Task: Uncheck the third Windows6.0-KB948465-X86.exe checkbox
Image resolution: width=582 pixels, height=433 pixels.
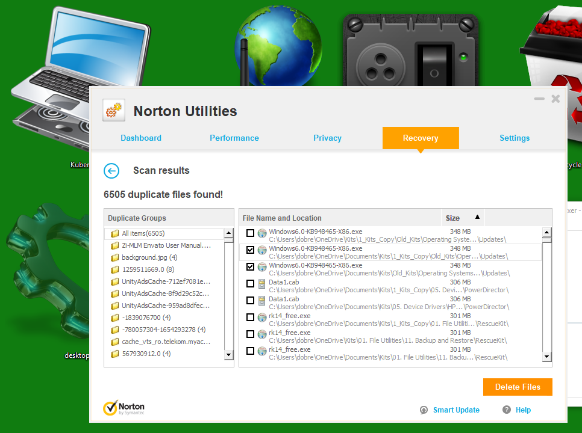Action: click(x=250, y=266)
